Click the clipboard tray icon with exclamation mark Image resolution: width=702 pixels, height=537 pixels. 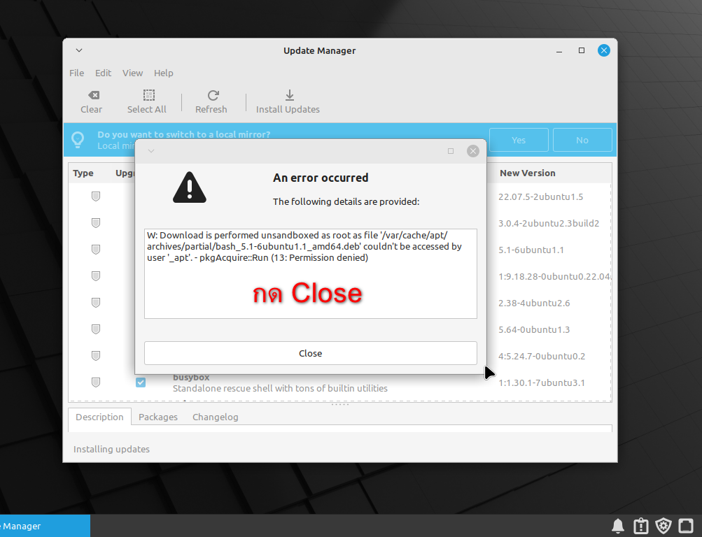click(x=641, y=526)
